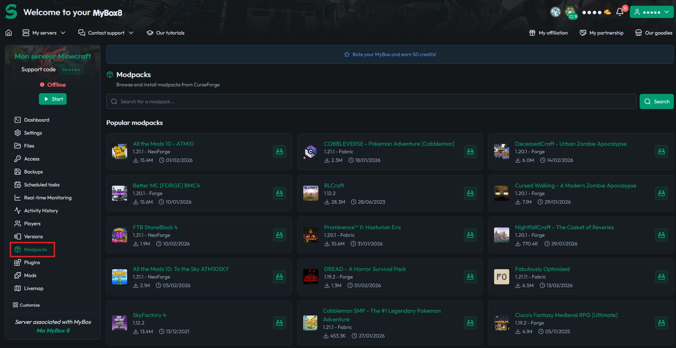Focus the modpack search field
The width and height of the screenshot is (676, 348).
(371, 101)
